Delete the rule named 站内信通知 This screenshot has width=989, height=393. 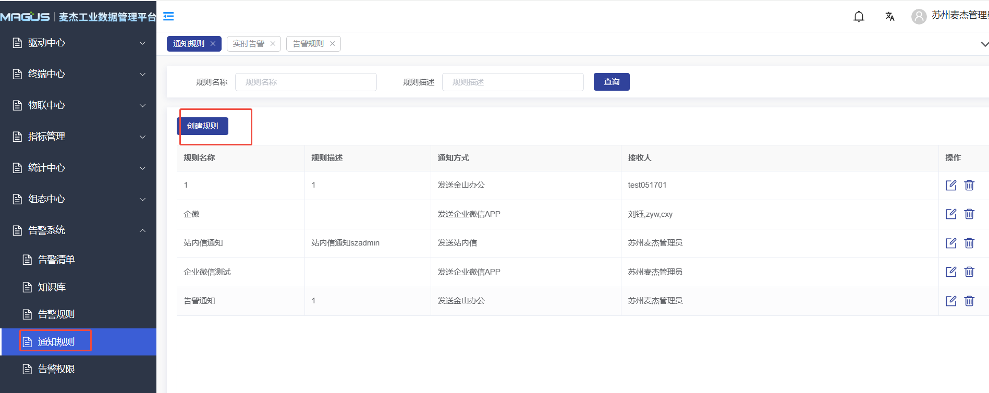point(969,243)
